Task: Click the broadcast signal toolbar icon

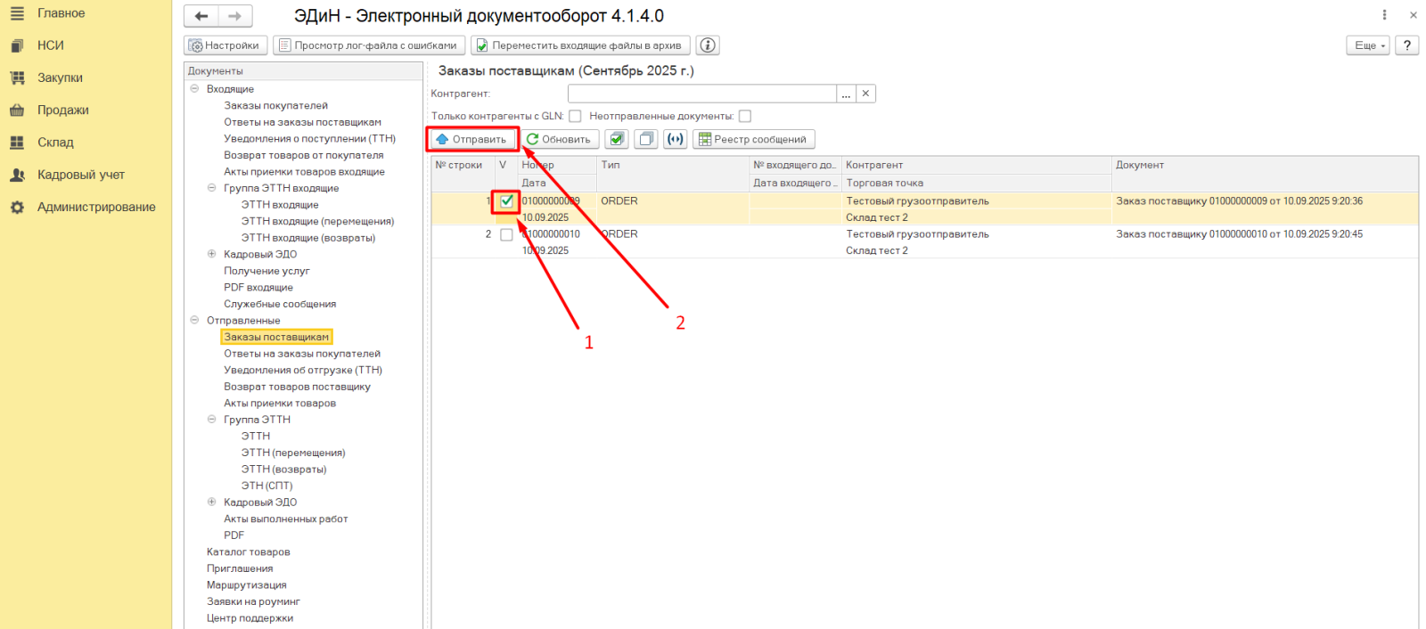Action: [x=676, y=139]
